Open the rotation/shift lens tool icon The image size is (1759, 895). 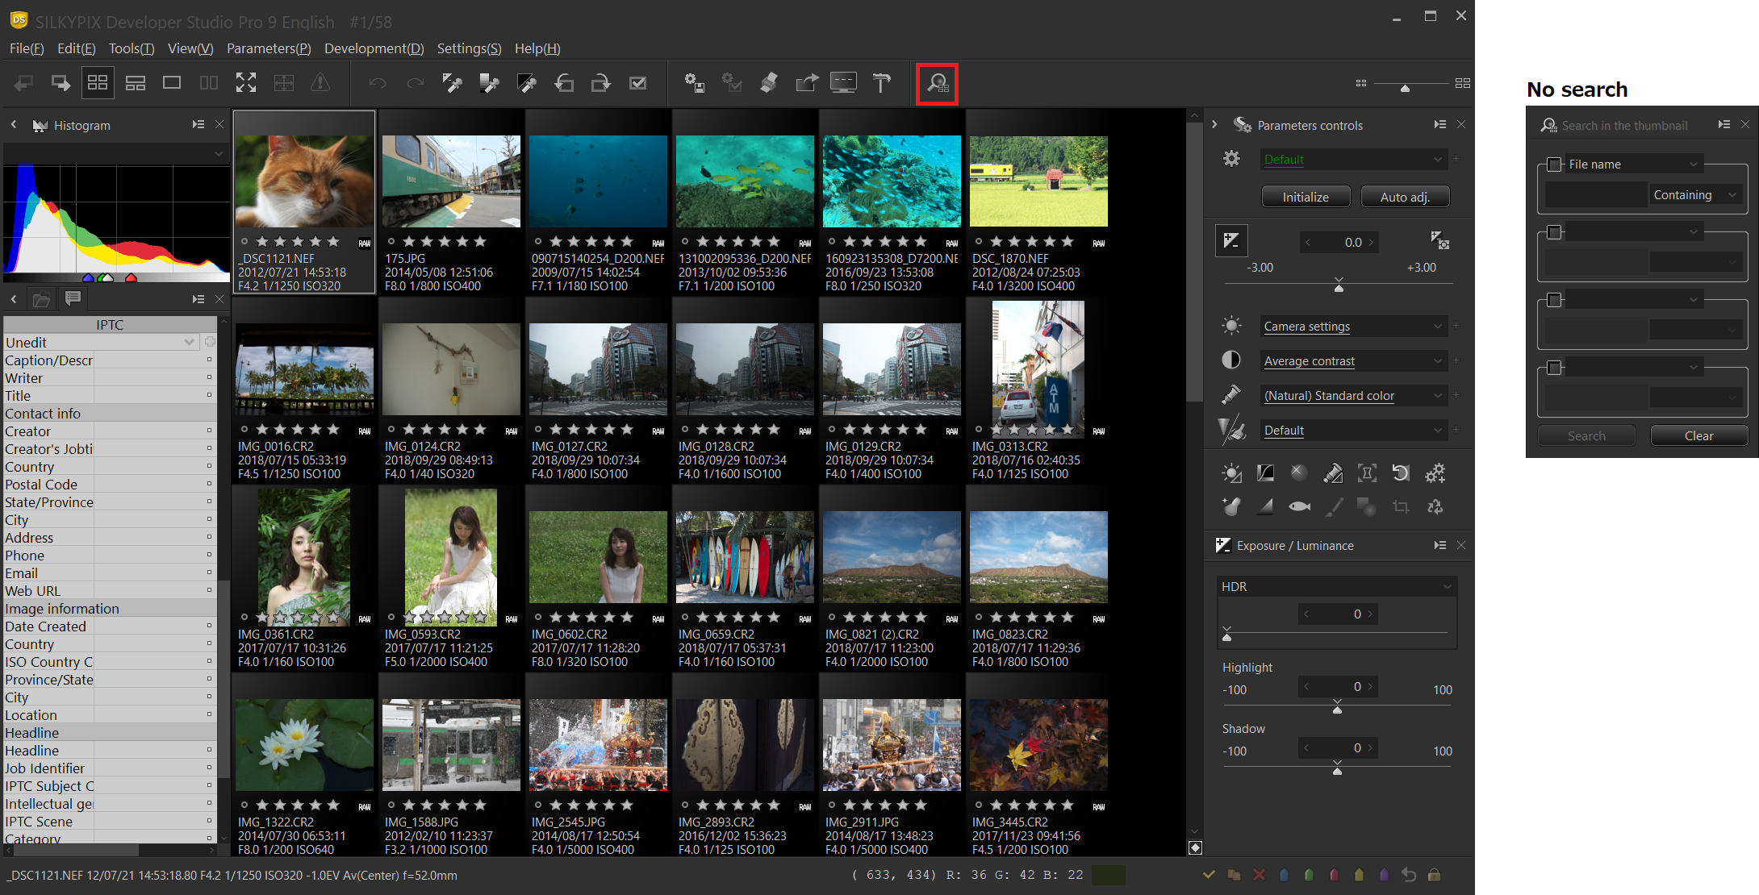[1401, 473]
